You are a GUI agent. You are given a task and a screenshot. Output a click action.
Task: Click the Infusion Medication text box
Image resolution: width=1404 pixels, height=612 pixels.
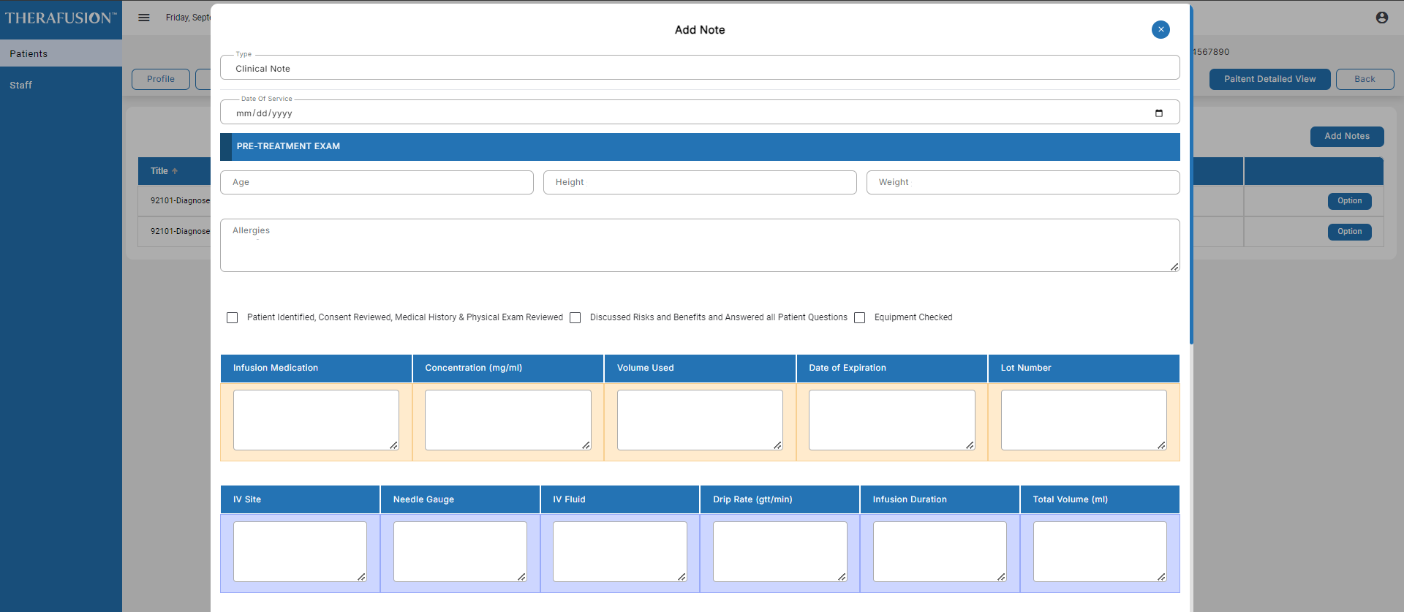click(316, 420)
